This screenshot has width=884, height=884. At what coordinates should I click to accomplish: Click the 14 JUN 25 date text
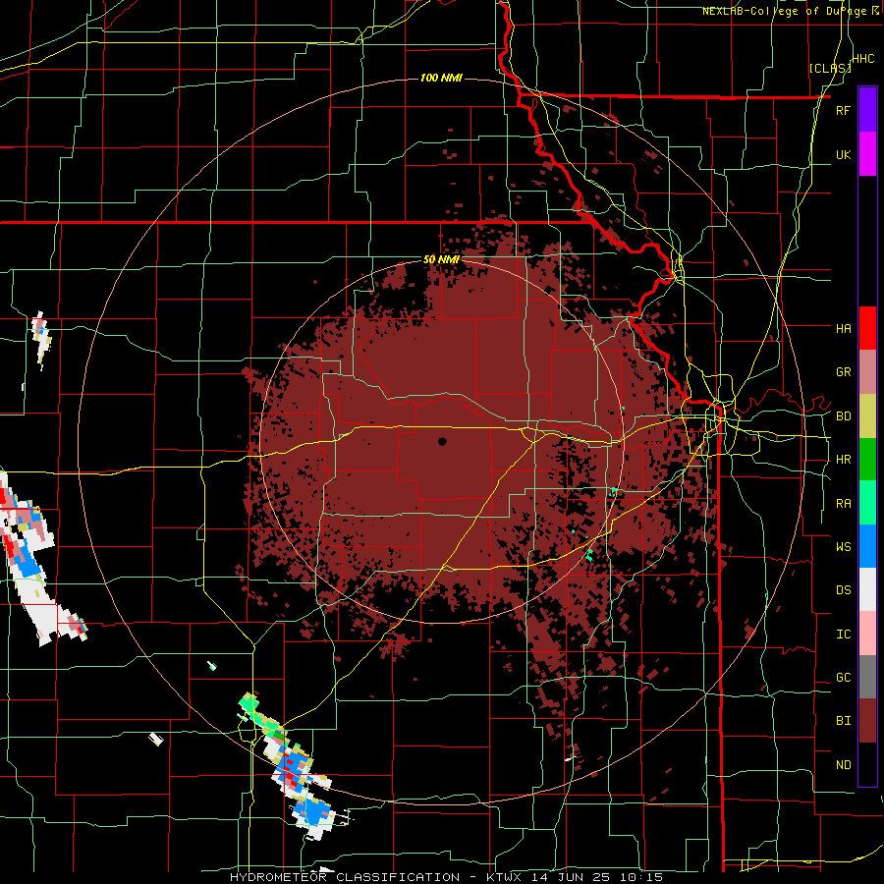[572, 877]
